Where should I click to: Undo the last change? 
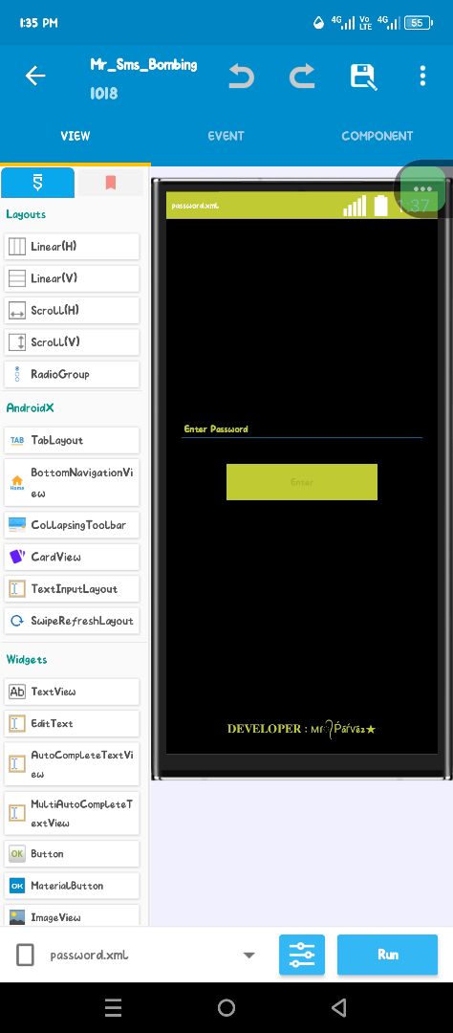click(x=241, y=77)
